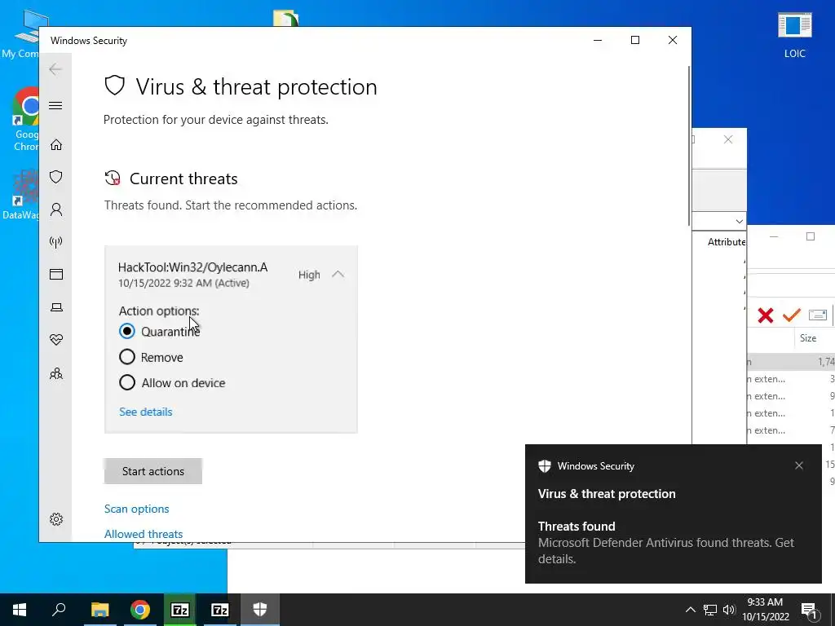Screen dimensions: 835x626
Task: Open Device performance & health heart icon
Action: coord(56,340)
